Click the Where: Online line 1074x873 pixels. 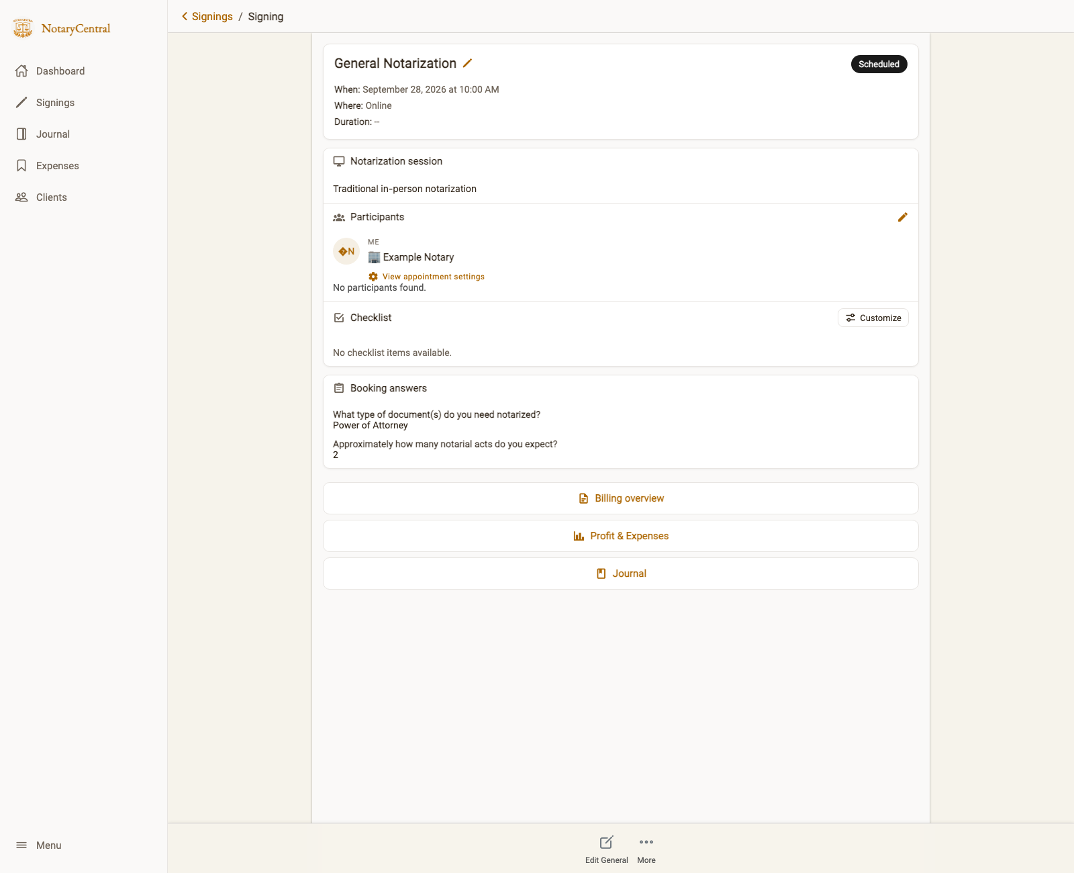(362, 105)
